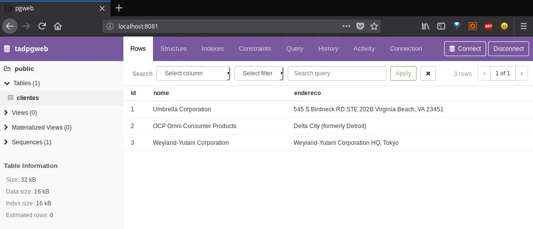Viewport: 533px width, 229px height.
Task: Click the Search query input field
Action: tap(337, 73)
